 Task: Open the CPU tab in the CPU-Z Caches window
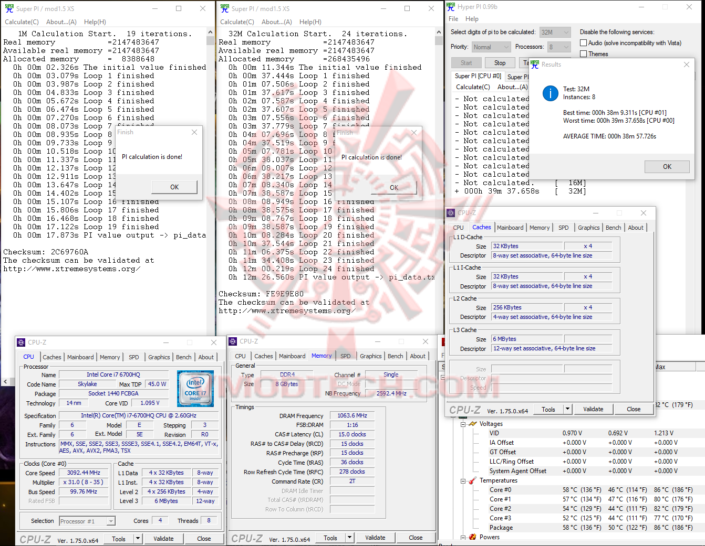(459, 228)
